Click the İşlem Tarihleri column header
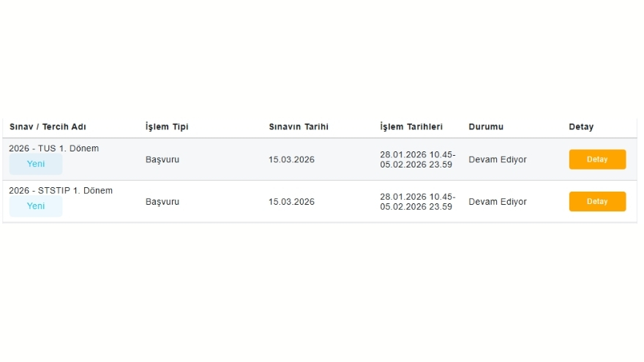The image size is (644, 362). [411, 127]
